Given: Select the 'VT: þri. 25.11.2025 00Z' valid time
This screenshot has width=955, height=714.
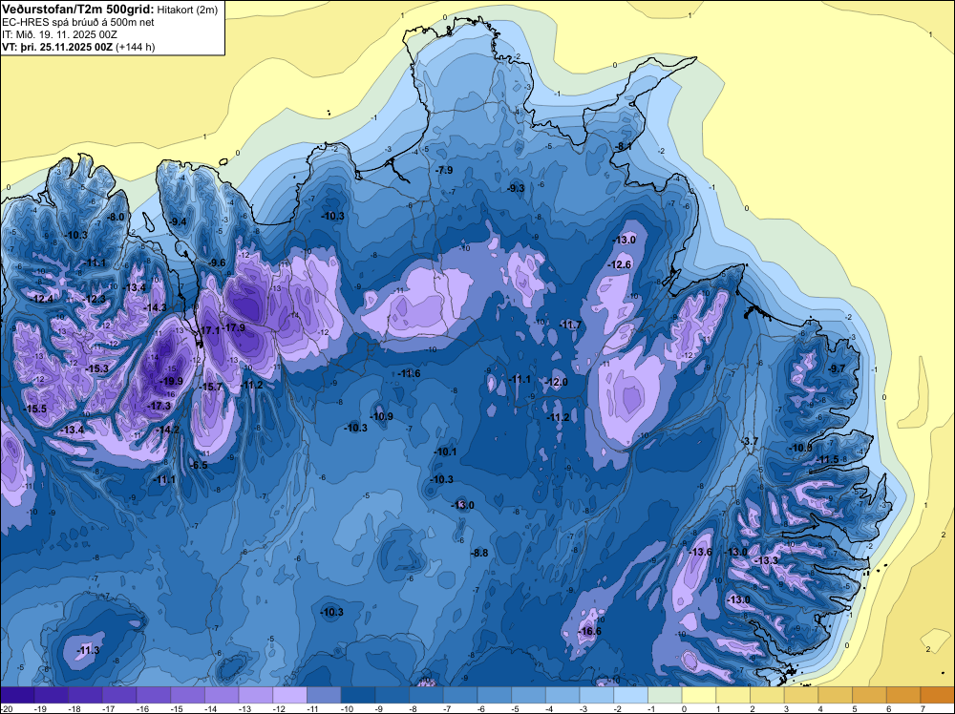Looking at the screenshot, I should (x=57, y=48).
